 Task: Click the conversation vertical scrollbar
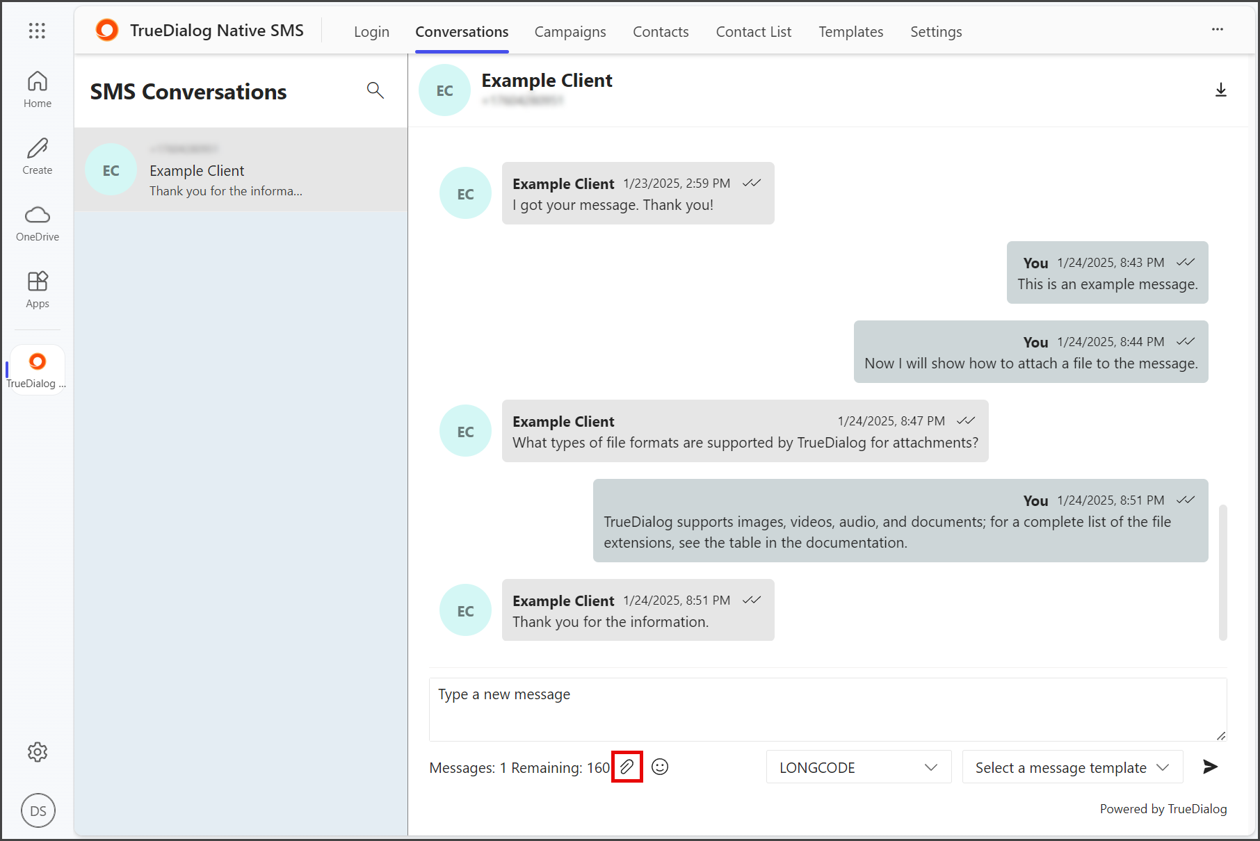(x=1222, y=572)
